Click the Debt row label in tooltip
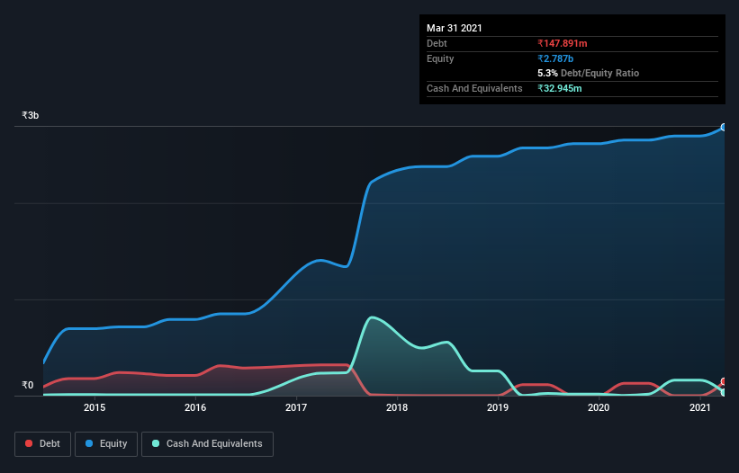739x473 pixels. pyautogui.click(x=437, y=43)
